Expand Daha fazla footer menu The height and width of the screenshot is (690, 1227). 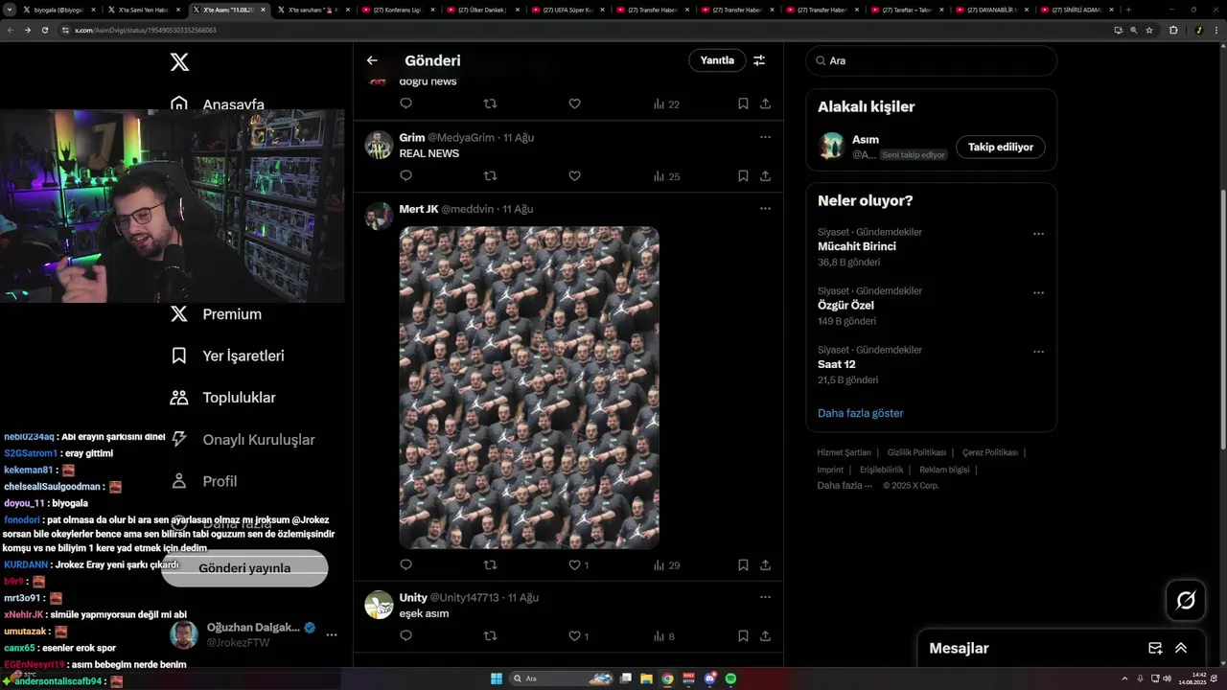[845, 486]
